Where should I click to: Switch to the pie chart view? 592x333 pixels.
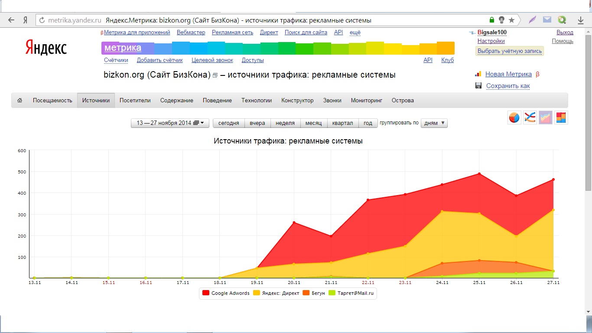tap(514, 118)
